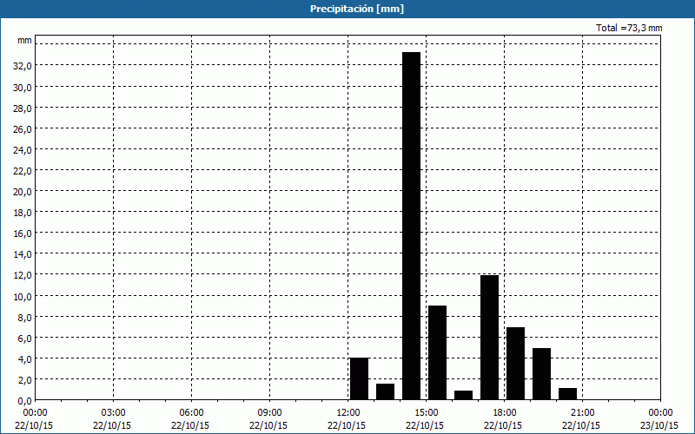The image size is (695, 434).
Task: Select the 9 mm bar right after 15:00
Action: (x=438, y=352)
